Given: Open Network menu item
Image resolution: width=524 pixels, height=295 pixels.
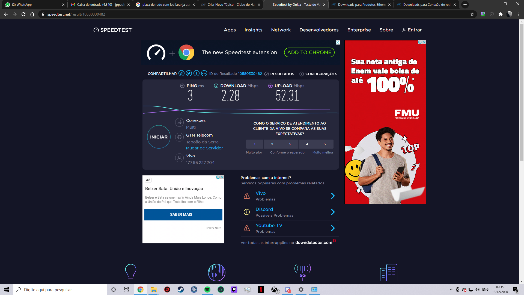Looking at the screenshot, I should 281,30.
